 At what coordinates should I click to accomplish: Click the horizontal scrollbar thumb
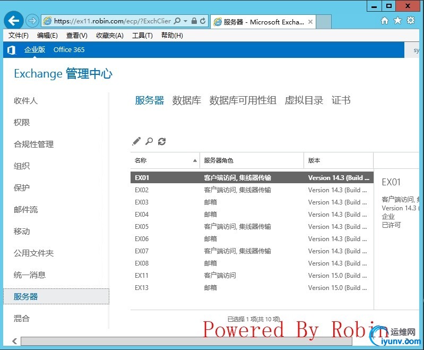187,341
